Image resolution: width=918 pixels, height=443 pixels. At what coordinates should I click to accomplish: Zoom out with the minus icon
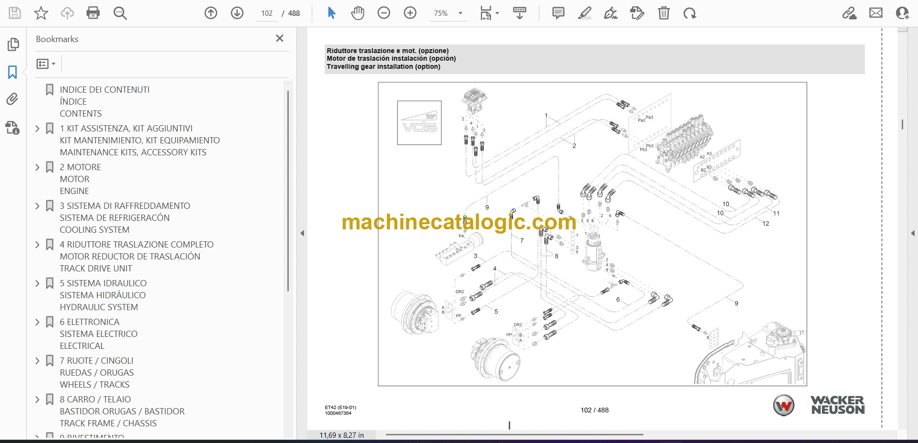pos(383,13)
